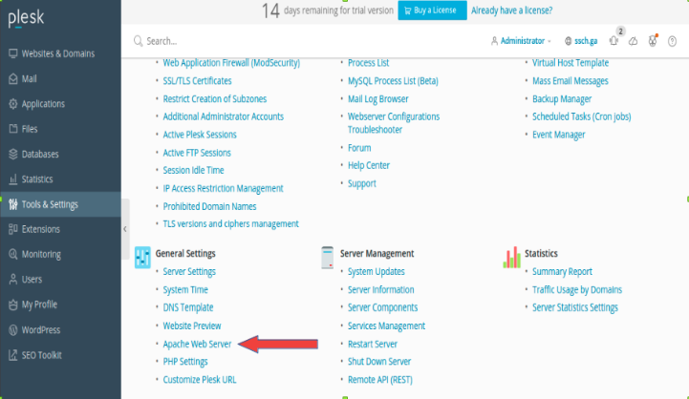Click the Statistics chart icon in sidebar
The height and width of the screenshot is (399, 689).
coord(13,179)
